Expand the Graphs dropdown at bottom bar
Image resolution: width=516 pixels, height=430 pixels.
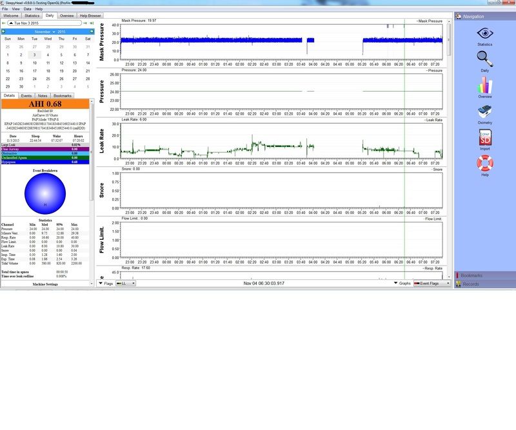pos(402,283)
